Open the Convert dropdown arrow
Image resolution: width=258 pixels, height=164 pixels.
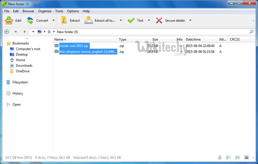54,20
